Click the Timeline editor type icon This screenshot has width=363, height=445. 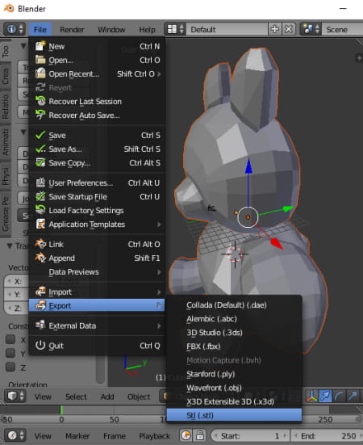pos(15,435)
